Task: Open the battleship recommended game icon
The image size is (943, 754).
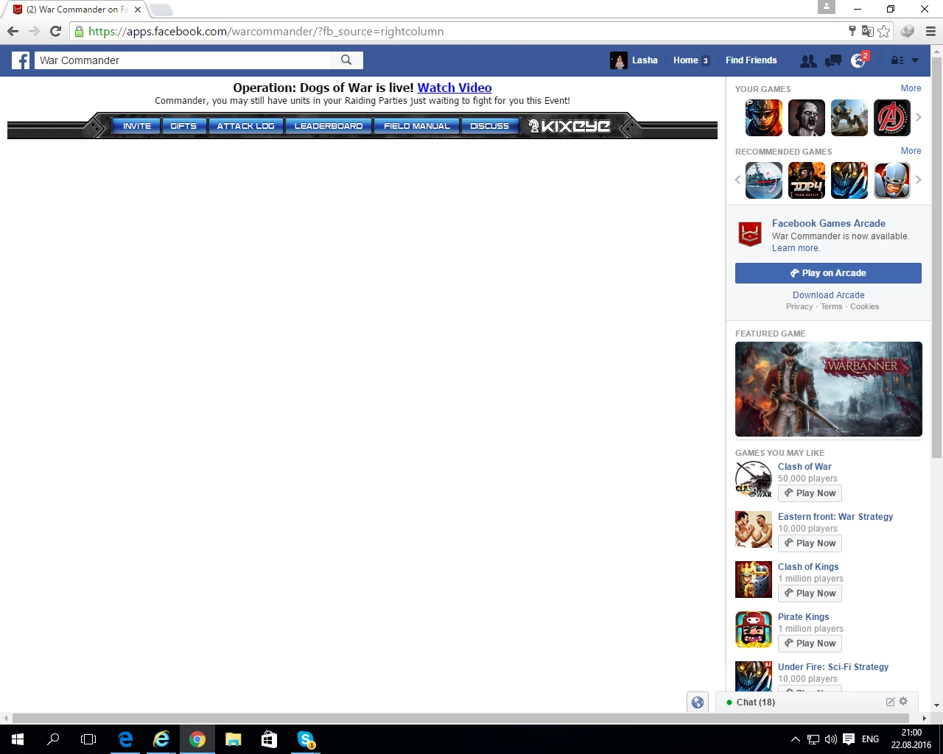Action: point(764,180)
